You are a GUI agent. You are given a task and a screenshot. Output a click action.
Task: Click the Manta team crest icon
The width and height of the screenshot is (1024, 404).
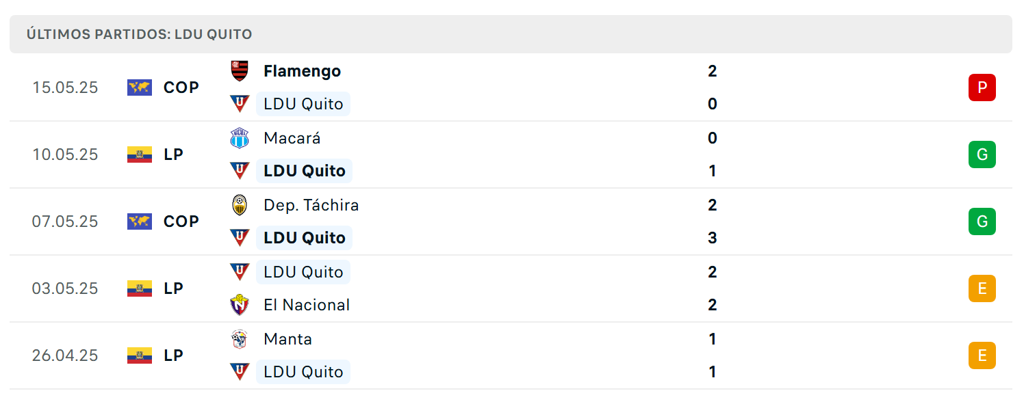coord(240,339)
